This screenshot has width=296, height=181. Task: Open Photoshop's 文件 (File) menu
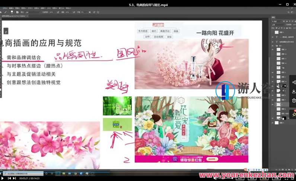pos(5,8)
